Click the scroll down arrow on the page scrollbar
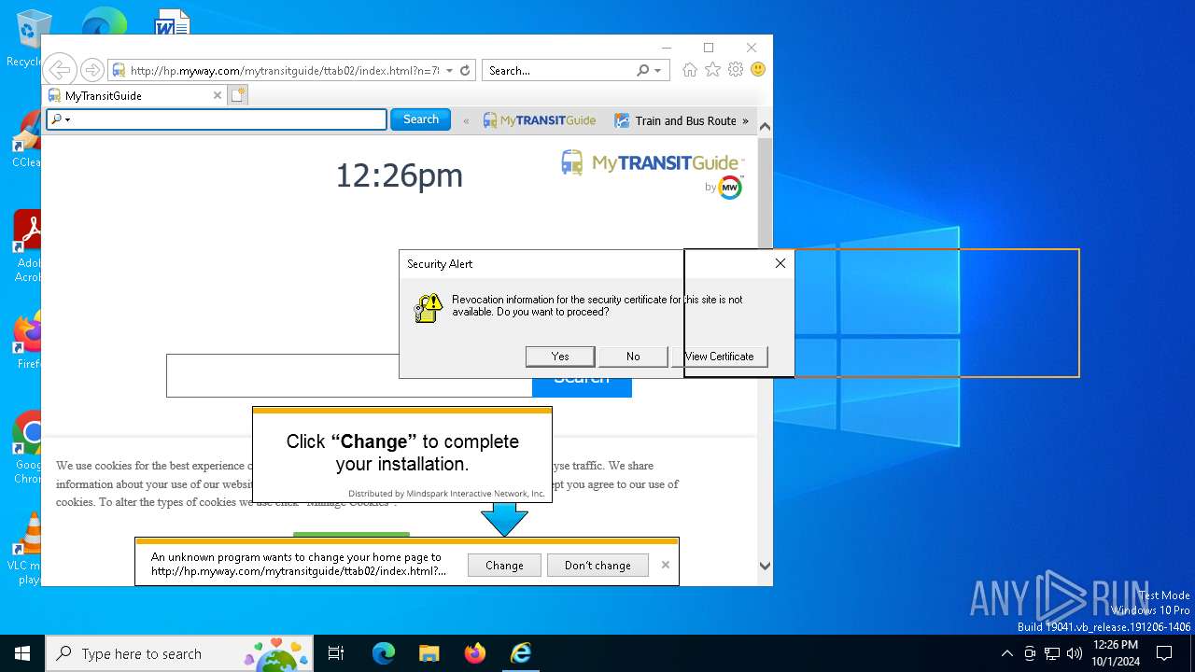Screen dimensions: 1195x672 click(x=765, y=566)
